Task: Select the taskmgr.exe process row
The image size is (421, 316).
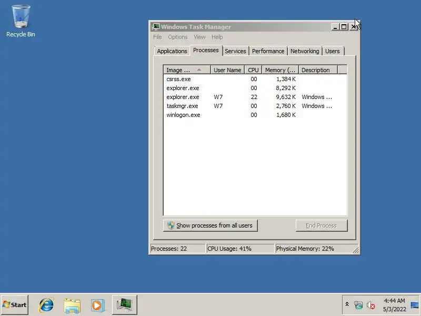Action: click(x=255, y=106)
